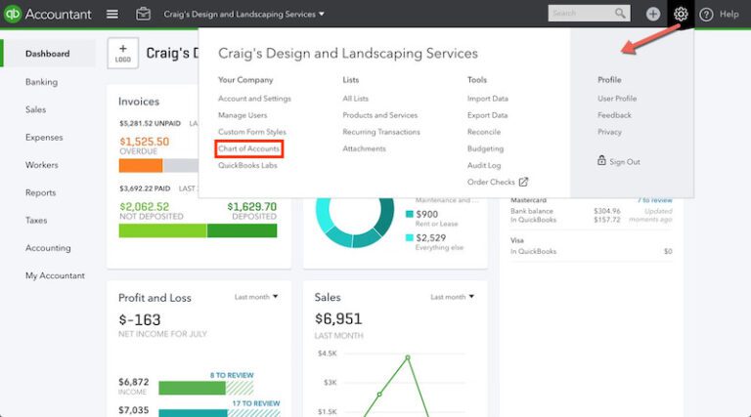Click the $1,525.50 overdue amount

pyautogui.click(x=144, y=142)
